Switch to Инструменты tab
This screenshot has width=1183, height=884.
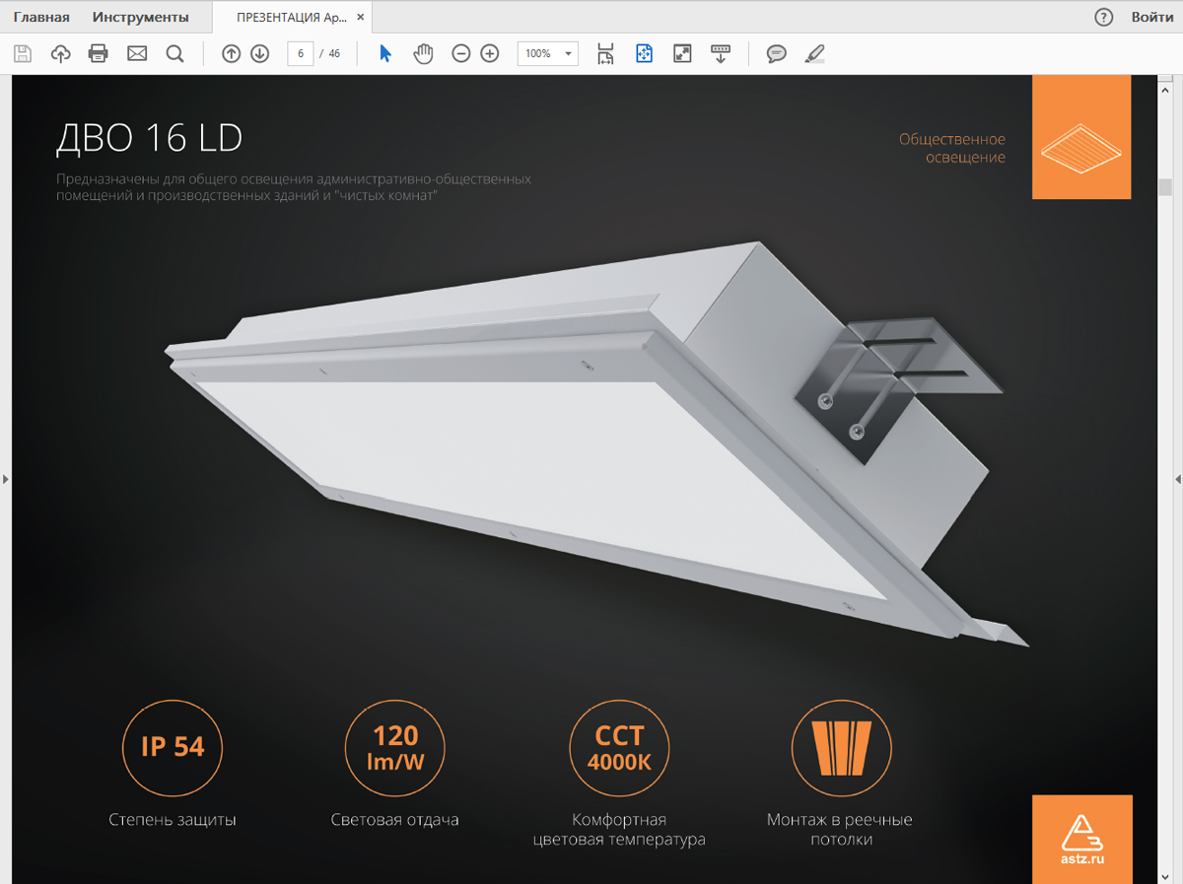(x=141, y=17)
